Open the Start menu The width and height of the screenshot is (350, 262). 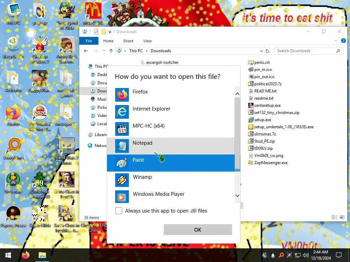click(8, 255)
